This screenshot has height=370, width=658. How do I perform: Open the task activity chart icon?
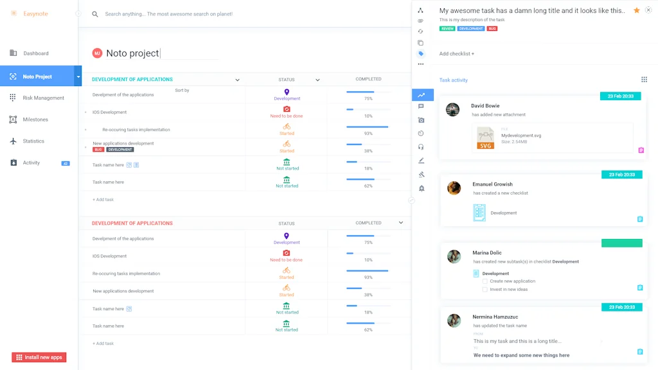(x=422, y=94)
